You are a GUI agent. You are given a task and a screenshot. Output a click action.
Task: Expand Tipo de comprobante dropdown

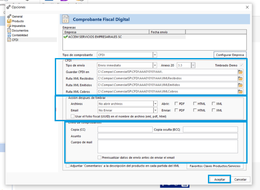155,55
